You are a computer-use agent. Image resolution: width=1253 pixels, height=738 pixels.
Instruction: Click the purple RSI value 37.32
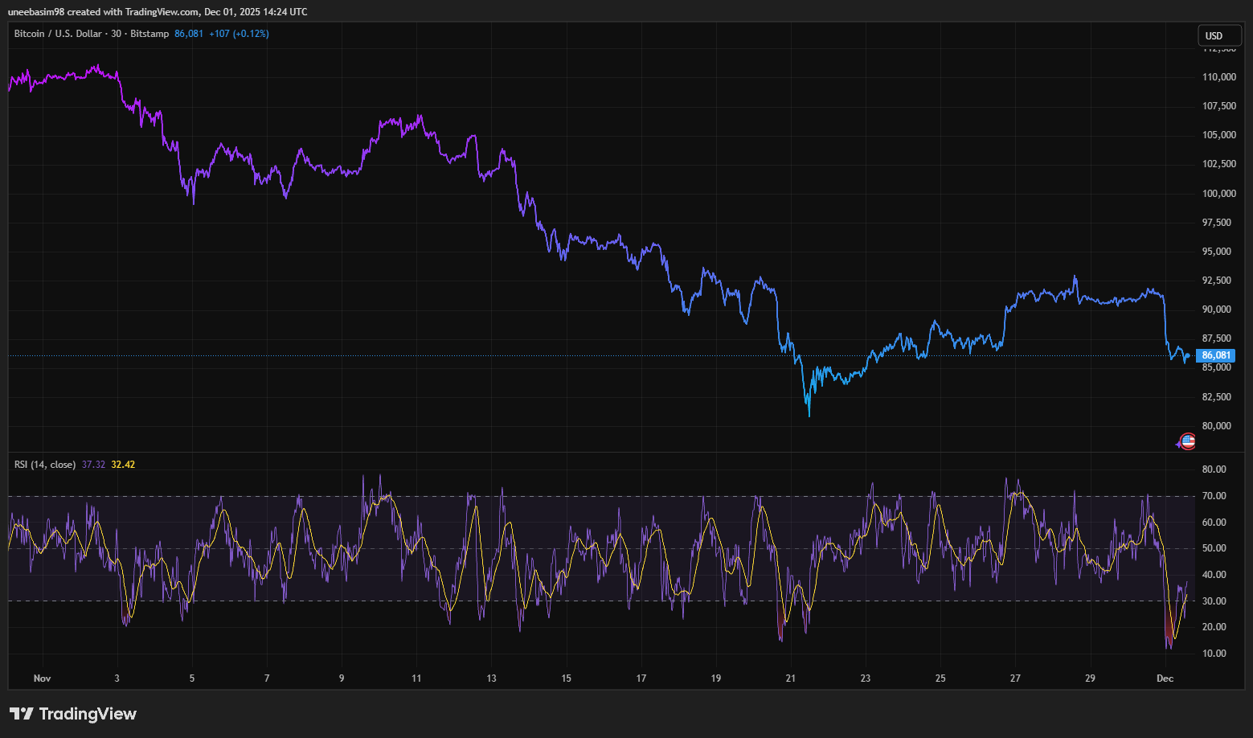(x=93, y=465)
